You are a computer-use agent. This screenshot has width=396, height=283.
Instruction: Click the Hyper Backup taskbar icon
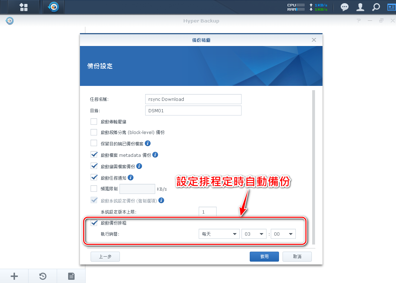click(x=54, y=7)
